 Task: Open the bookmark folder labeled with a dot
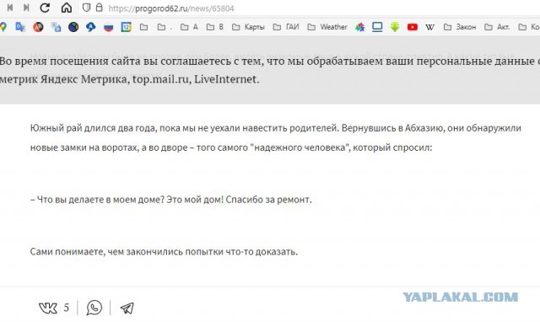164,27
